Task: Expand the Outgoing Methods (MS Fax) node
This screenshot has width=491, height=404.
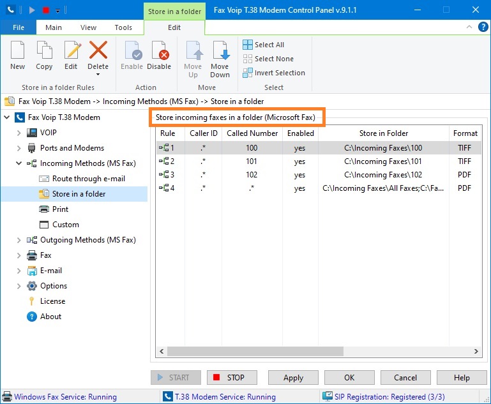Action: pyautogui.click(x=19, y=240)
